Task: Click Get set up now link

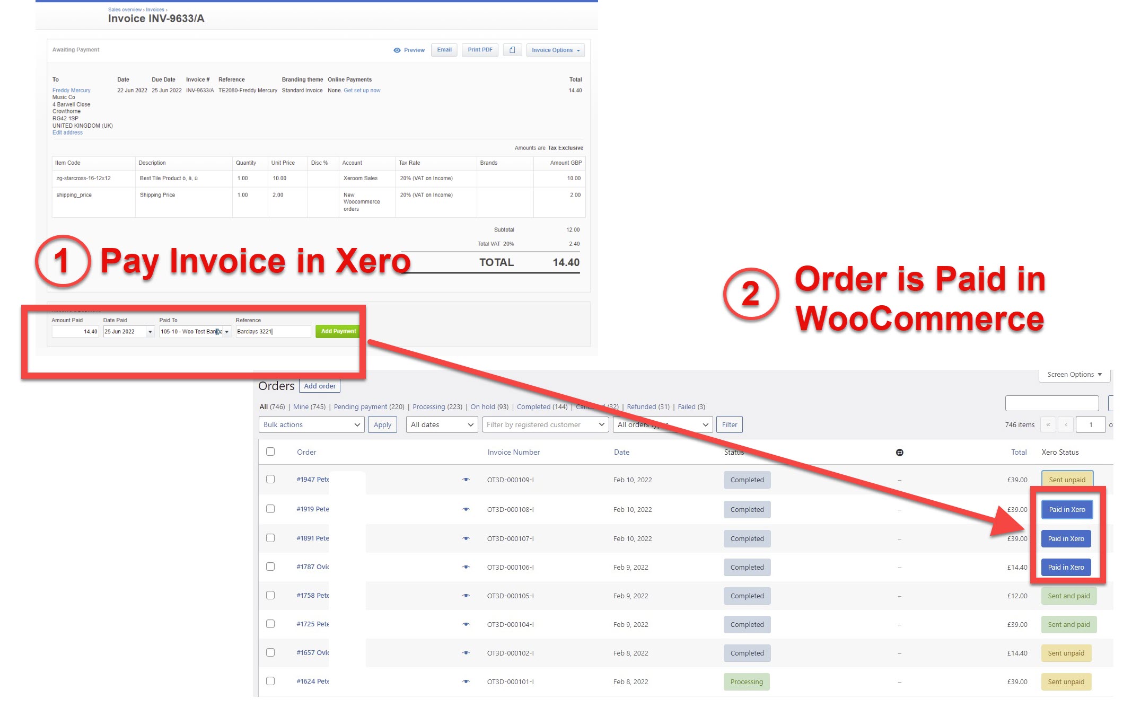Action: click(x=362, y=91)
